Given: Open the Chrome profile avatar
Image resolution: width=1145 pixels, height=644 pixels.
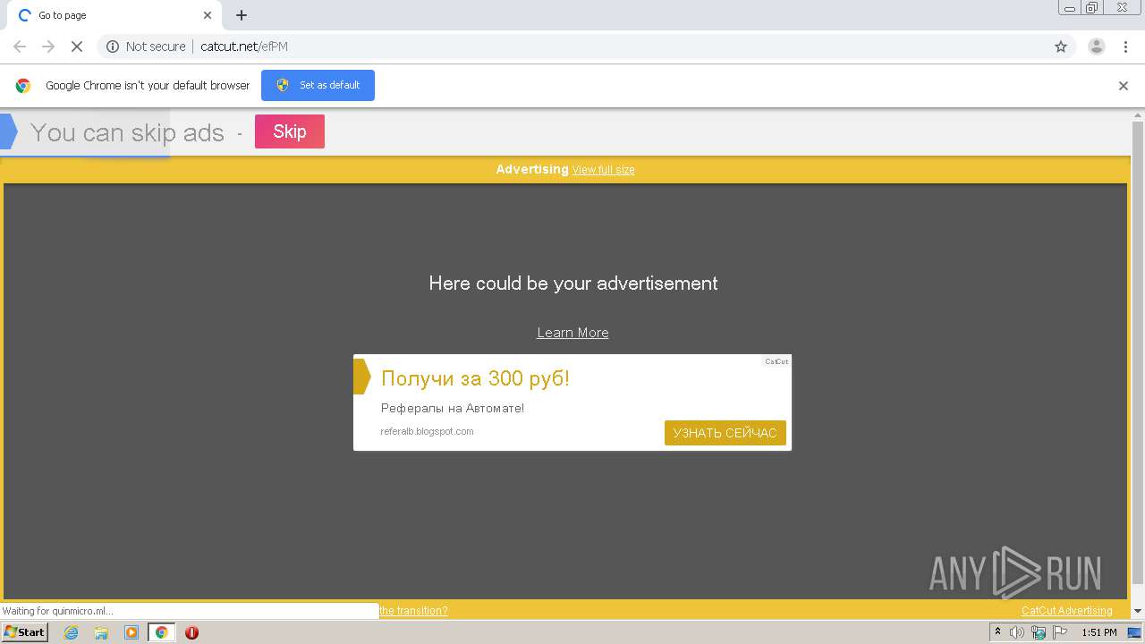Looking at the screenshot, I should point(1096,47).
